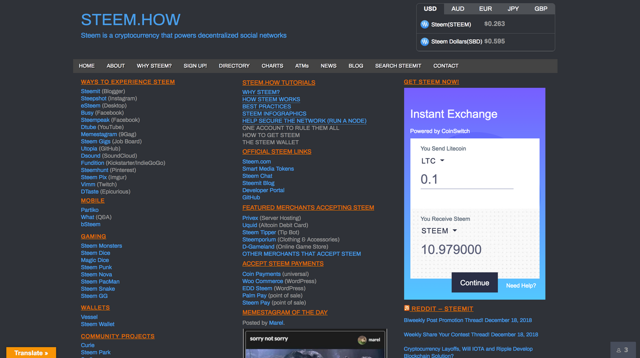The image size is (640, 358).
Task: Open the ABOUT menu item
Action: tap(115, 66)
